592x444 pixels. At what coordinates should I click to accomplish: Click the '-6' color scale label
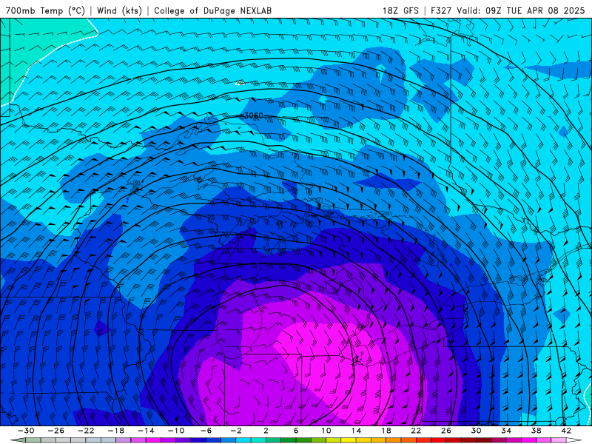tap(206, 431)
